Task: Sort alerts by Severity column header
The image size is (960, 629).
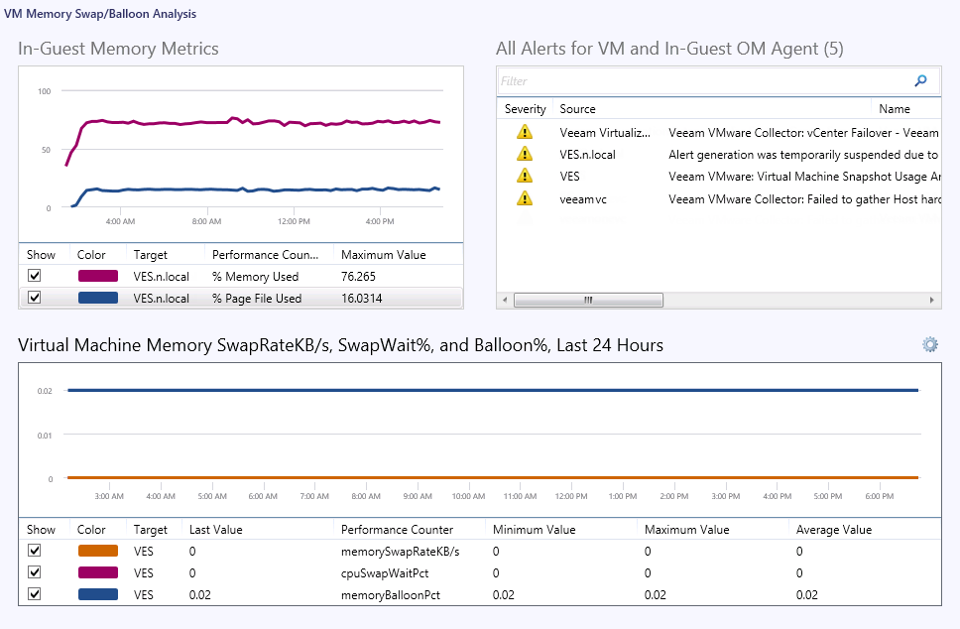Action: point(525,109)
